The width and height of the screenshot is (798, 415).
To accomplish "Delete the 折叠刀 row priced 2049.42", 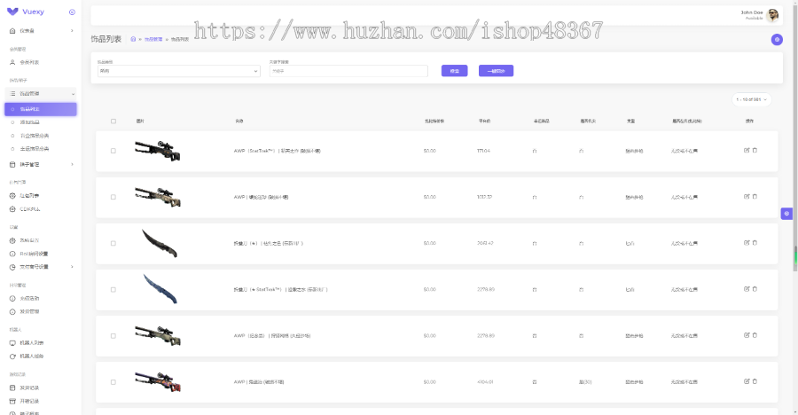I will (x=755, y=243).
